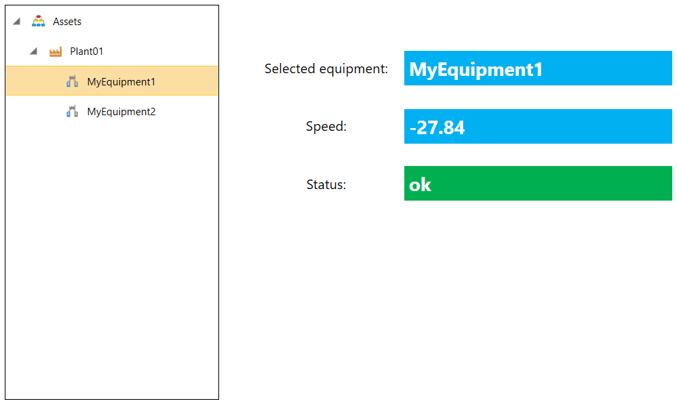Collapse the Assets tree node arrow

point(17,21)
